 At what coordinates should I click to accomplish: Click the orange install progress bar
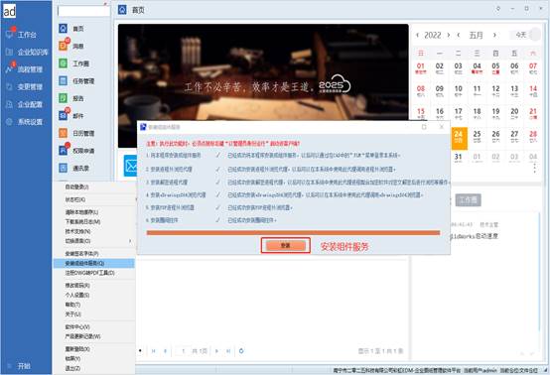pyautogui.click(x=293, y=233)
